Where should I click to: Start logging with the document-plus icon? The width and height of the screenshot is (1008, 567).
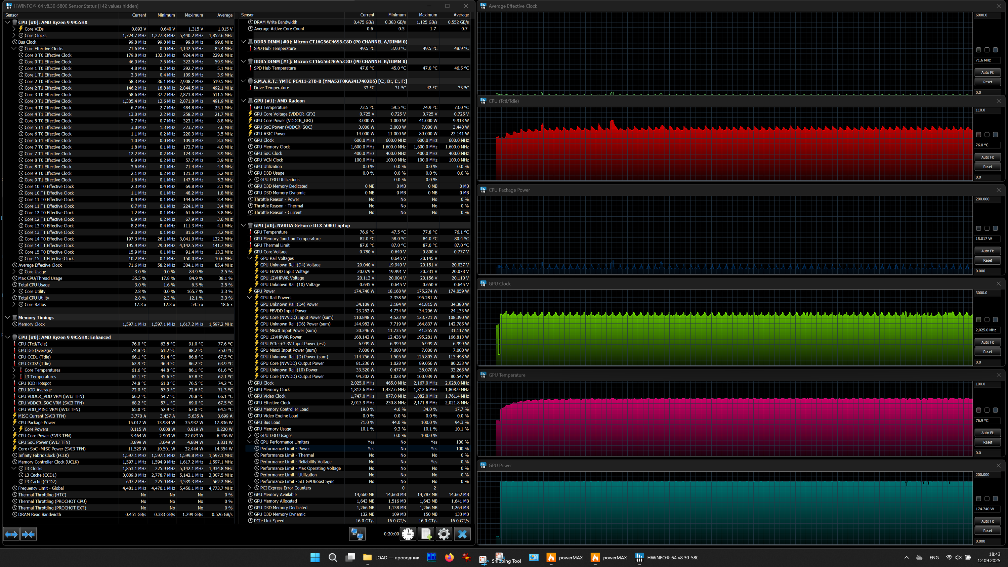tap(426, 534)
